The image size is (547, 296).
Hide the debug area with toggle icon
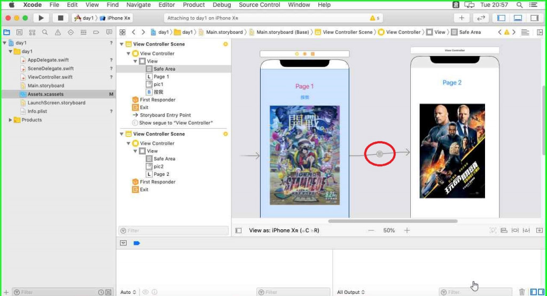[x=123, y=243]
